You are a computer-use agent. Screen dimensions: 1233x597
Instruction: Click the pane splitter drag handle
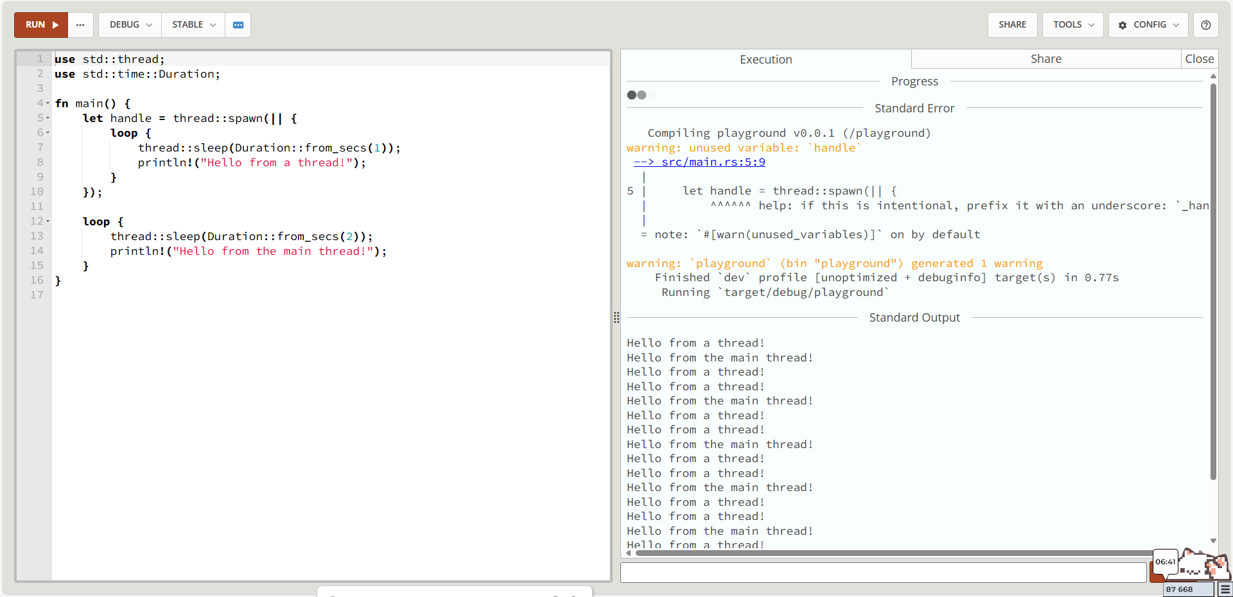(x=616, y=317)
